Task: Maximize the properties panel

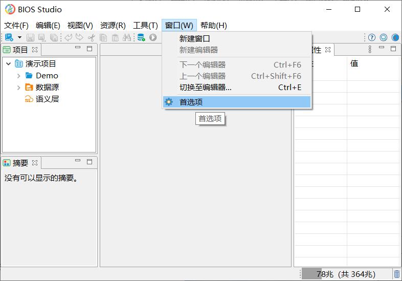Action: (393, 49)
